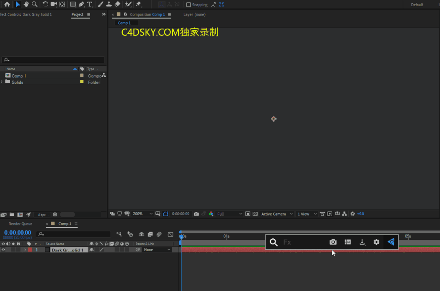
Task: Click the download icon in the Fx popup
Action: pyautogui.click(x=362, y=242)
